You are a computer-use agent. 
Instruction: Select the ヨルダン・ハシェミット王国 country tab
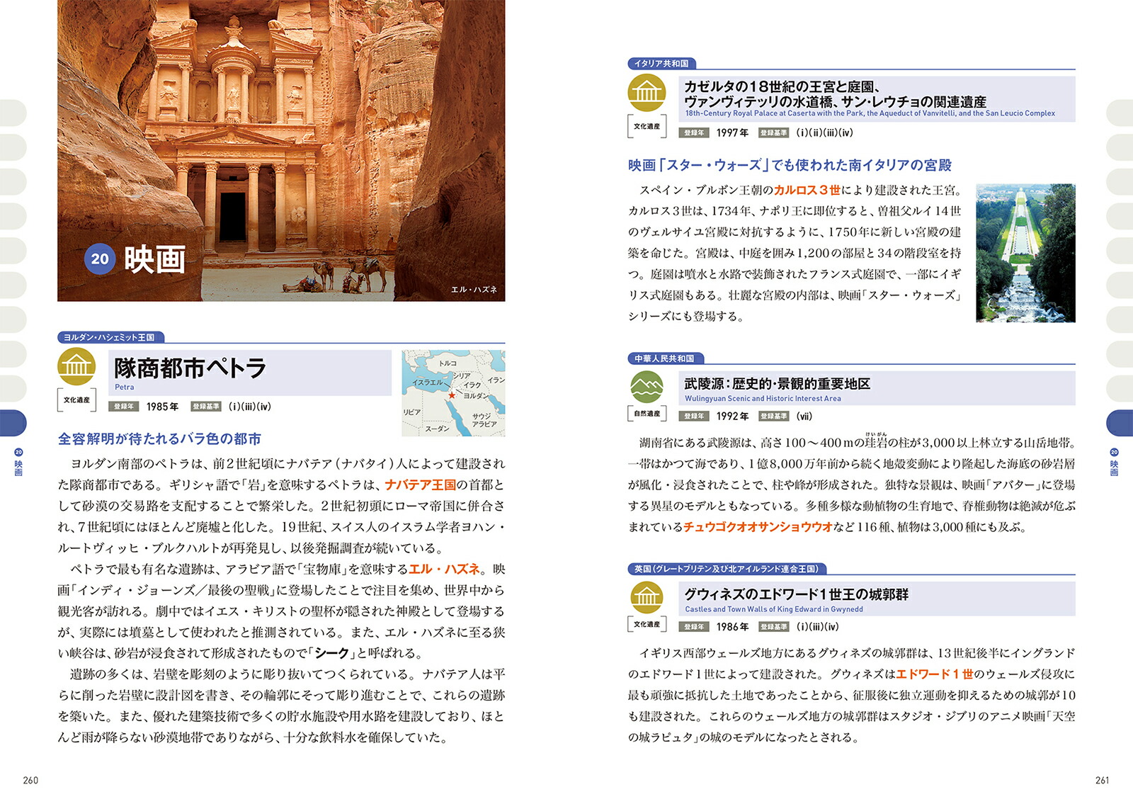[x=110, y=337]
